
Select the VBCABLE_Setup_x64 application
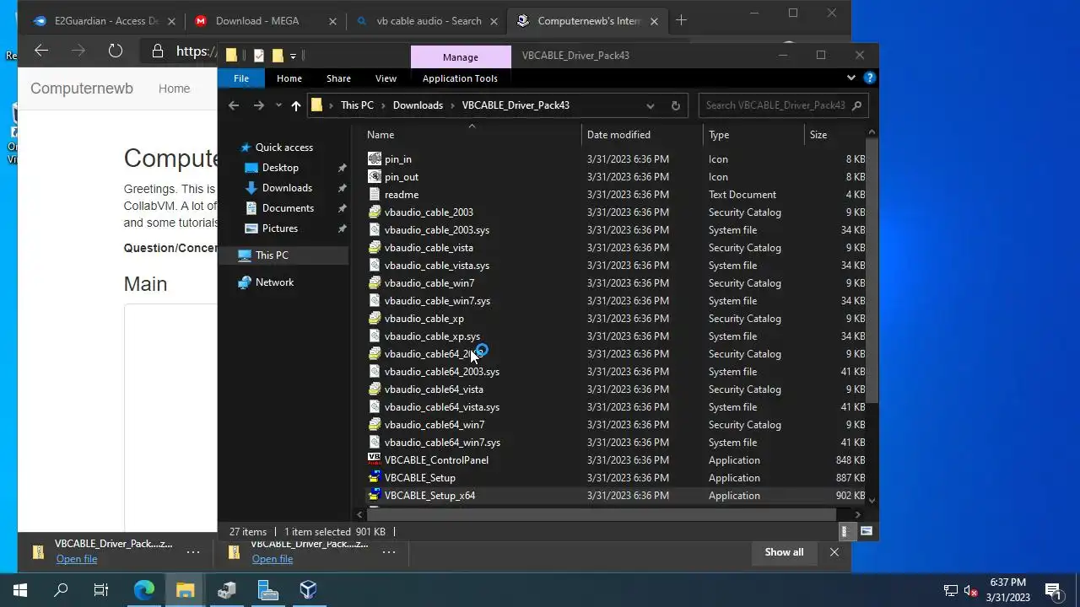click(x=429, y=495)
